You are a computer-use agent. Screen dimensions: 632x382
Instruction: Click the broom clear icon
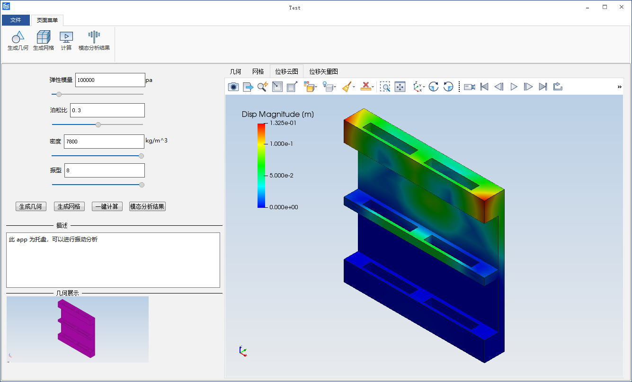tap(347, 87)
